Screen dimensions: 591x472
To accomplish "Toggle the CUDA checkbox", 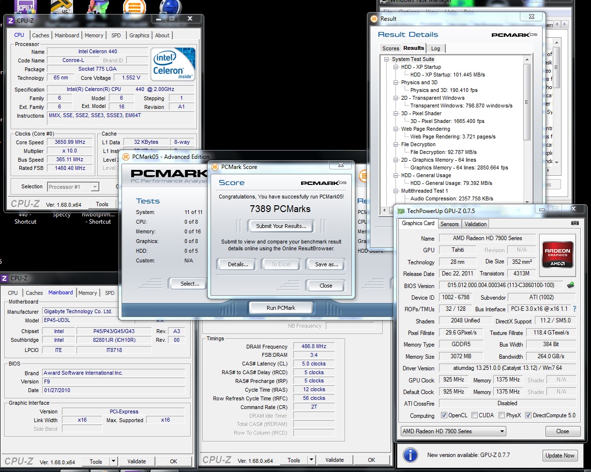I will click(x=475, y=415).
